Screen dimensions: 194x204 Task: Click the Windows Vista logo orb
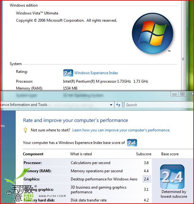152,33
